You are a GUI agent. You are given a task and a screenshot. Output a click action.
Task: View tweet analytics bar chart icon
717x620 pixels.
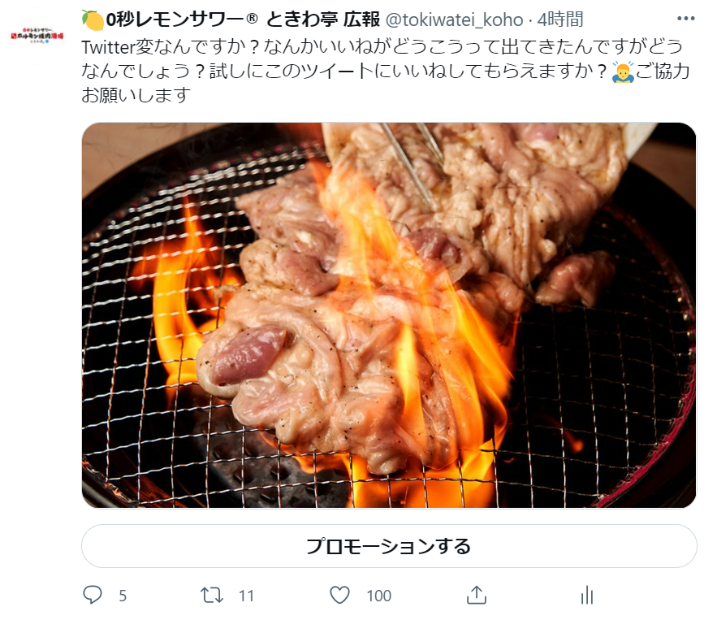(x=587, y=595)
